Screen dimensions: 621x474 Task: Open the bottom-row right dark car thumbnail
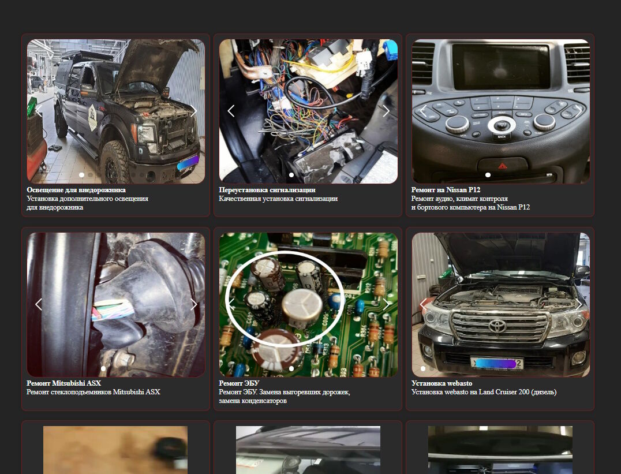(x=500, y=450)
